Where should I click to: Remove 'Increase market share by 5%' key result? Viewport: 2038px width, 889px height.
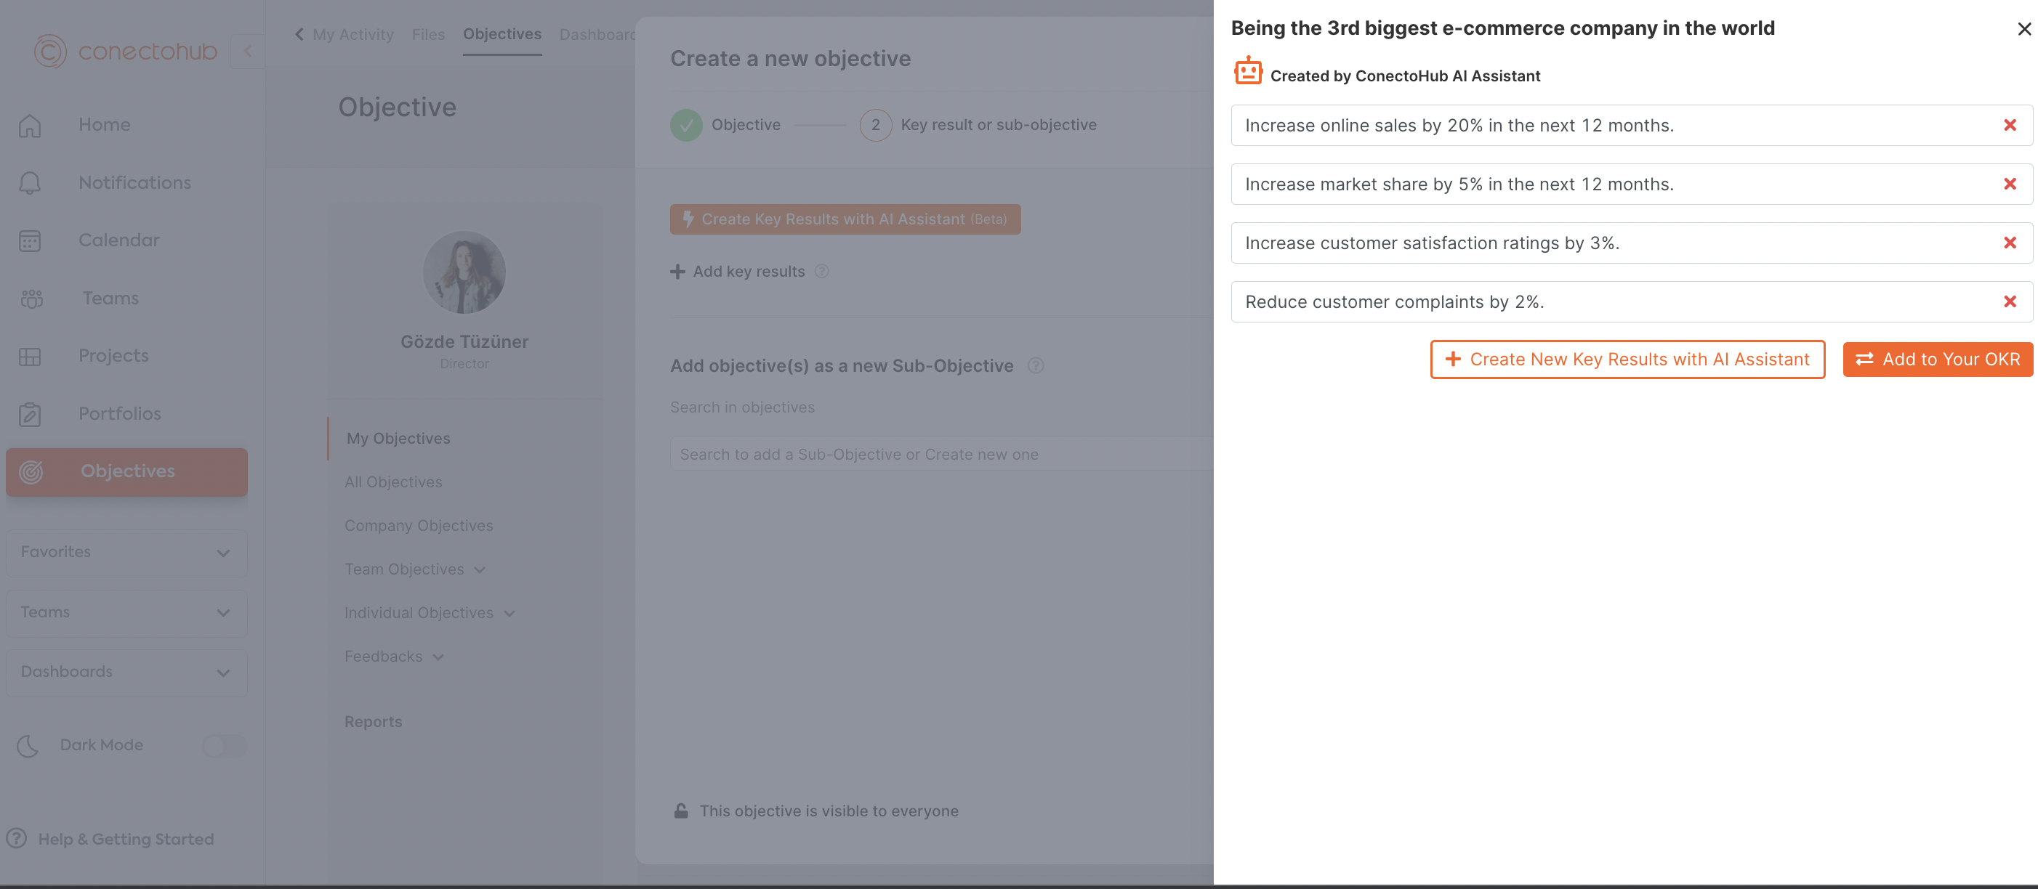(2010, 184)
